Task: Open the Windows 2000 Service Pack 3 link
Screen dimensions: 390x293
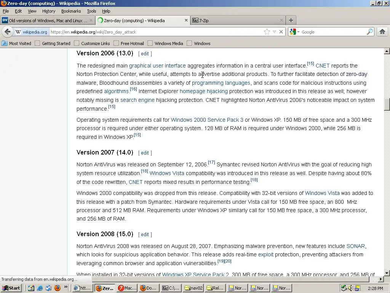Action: (207, 120)
